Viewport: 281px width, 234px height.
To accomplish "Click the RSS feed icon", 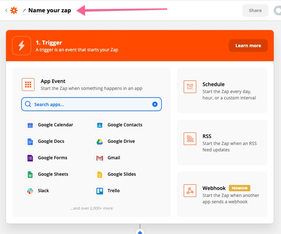I will tap(190, 139).
